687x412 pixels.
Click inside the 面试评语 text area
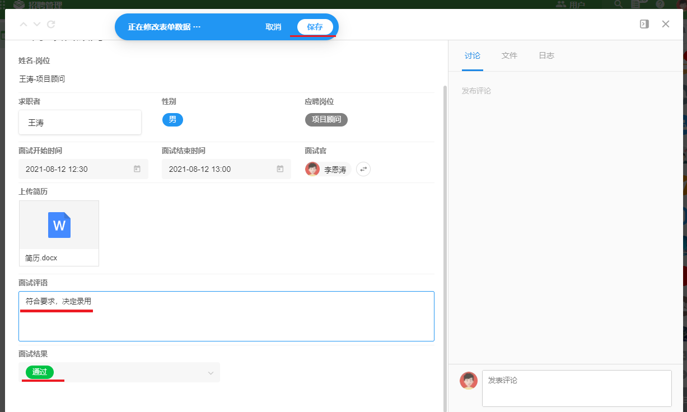click(226, 322)
